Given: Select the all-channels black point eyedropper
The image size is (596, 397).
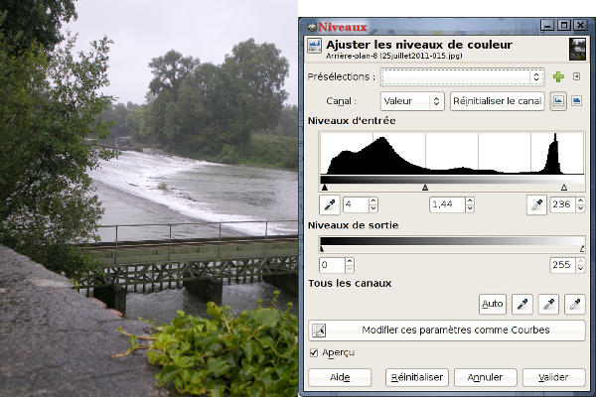Looking at the screenshot, I should tap(521, 304).
